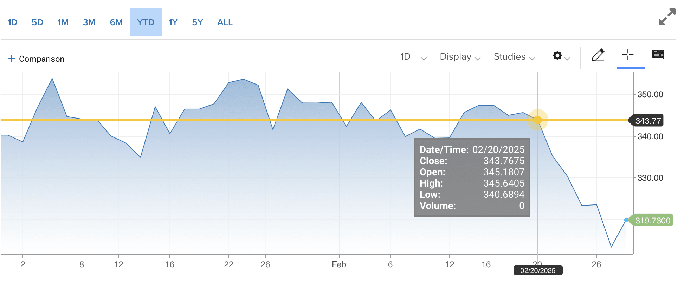Open the chart notes comment icon

[x=658, y=55]
